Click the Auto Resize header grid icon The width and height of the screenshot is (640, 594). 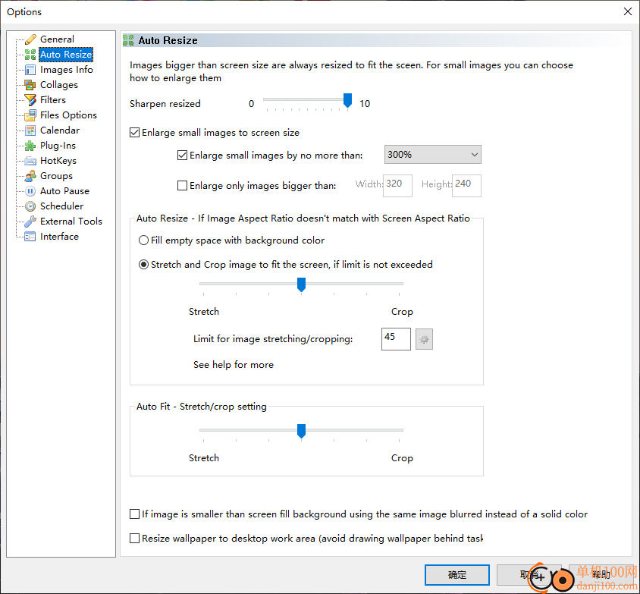(128, 40)
